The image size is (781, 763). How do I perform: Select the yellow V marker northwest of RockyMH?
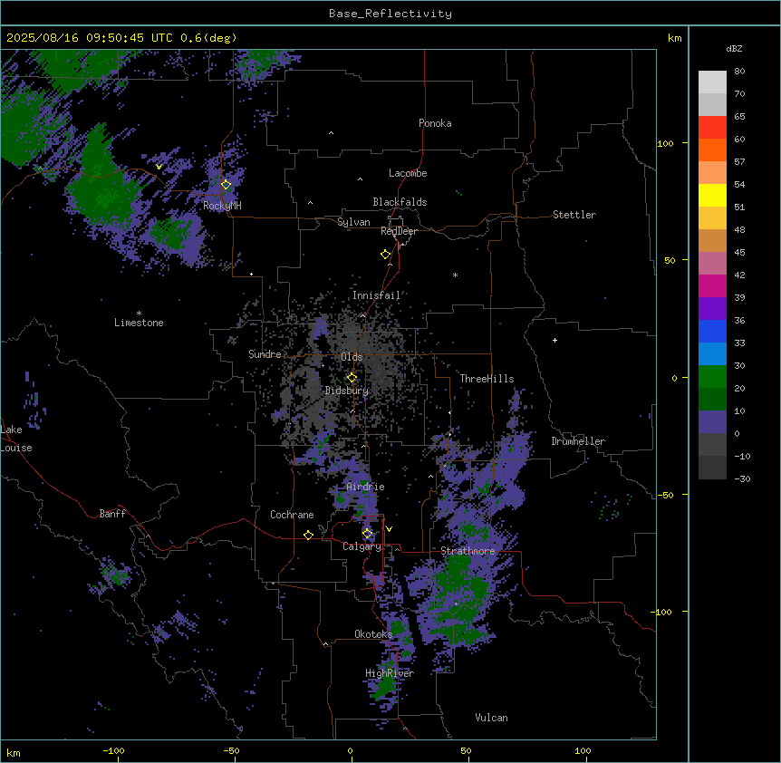(x=159, y=167)
